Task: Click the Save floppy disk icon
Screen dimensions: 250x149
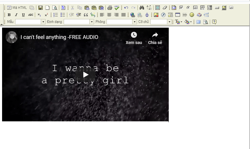Action: click(x=40, y=8)
